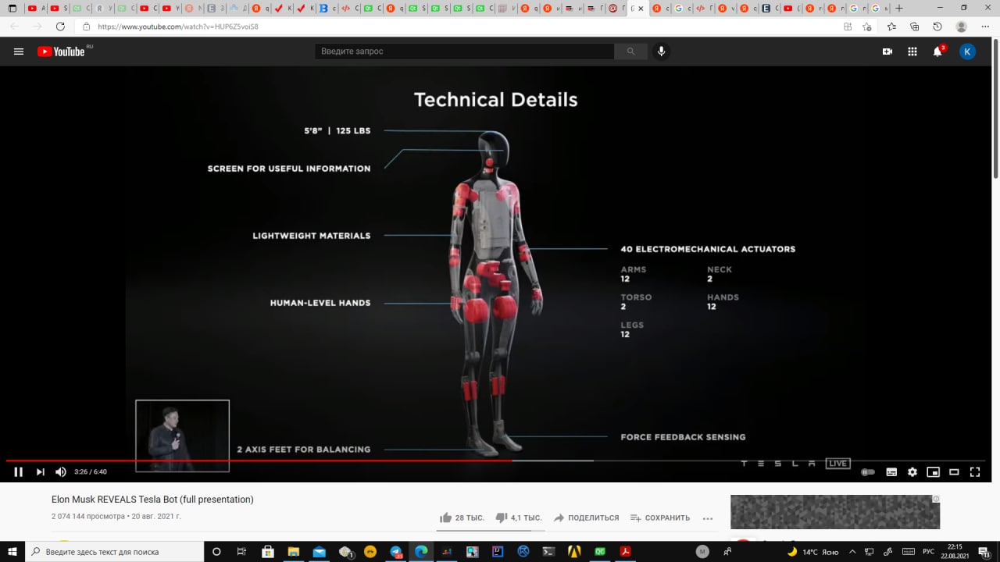Open the browser Collections panel
Viewport: 1000px width, 562px height.
pos(915,27)
